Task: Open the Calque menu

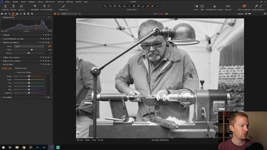Action: [x=40, y=2]
